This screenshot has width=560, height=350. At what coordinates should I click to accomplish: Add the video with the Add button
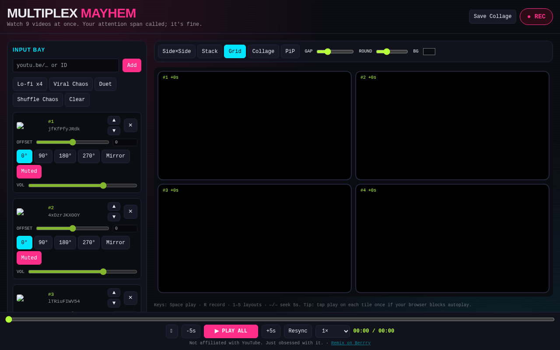tap(132, 66)
